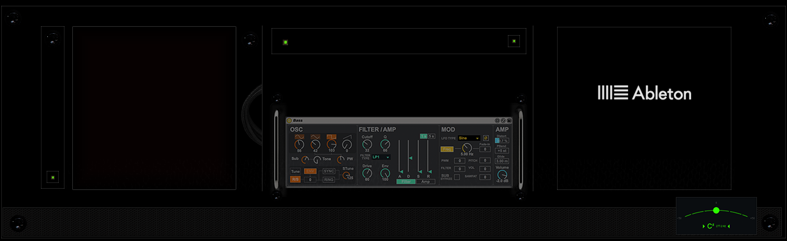Image resolution: width=787 pixels, height=241 pixels.
Task: Select the sine waveform oscillator icon
Action: tap(300, 136)
